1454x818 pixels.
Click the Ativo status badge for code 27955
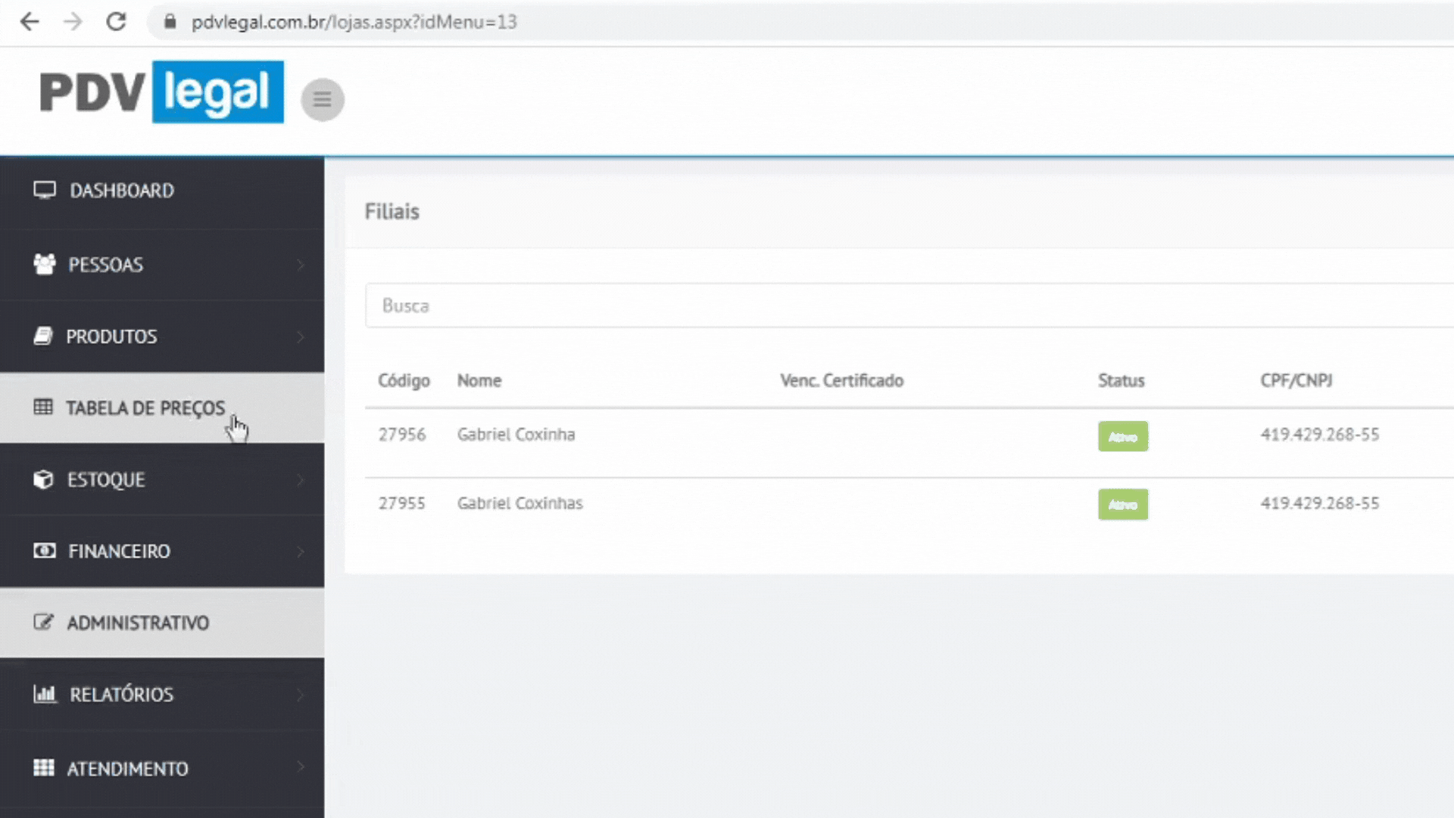pos(1122,504)
